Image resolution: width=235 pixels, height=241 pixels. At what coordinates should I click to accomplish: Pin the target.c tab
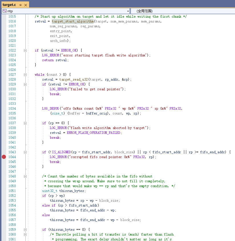tap(20, 5)
